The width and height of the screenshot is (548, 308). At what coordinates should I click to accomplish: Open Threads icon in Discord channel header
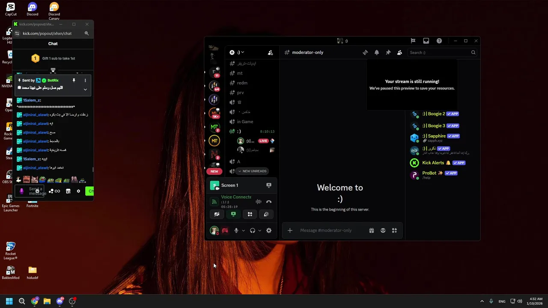click(x=365, y=52)
